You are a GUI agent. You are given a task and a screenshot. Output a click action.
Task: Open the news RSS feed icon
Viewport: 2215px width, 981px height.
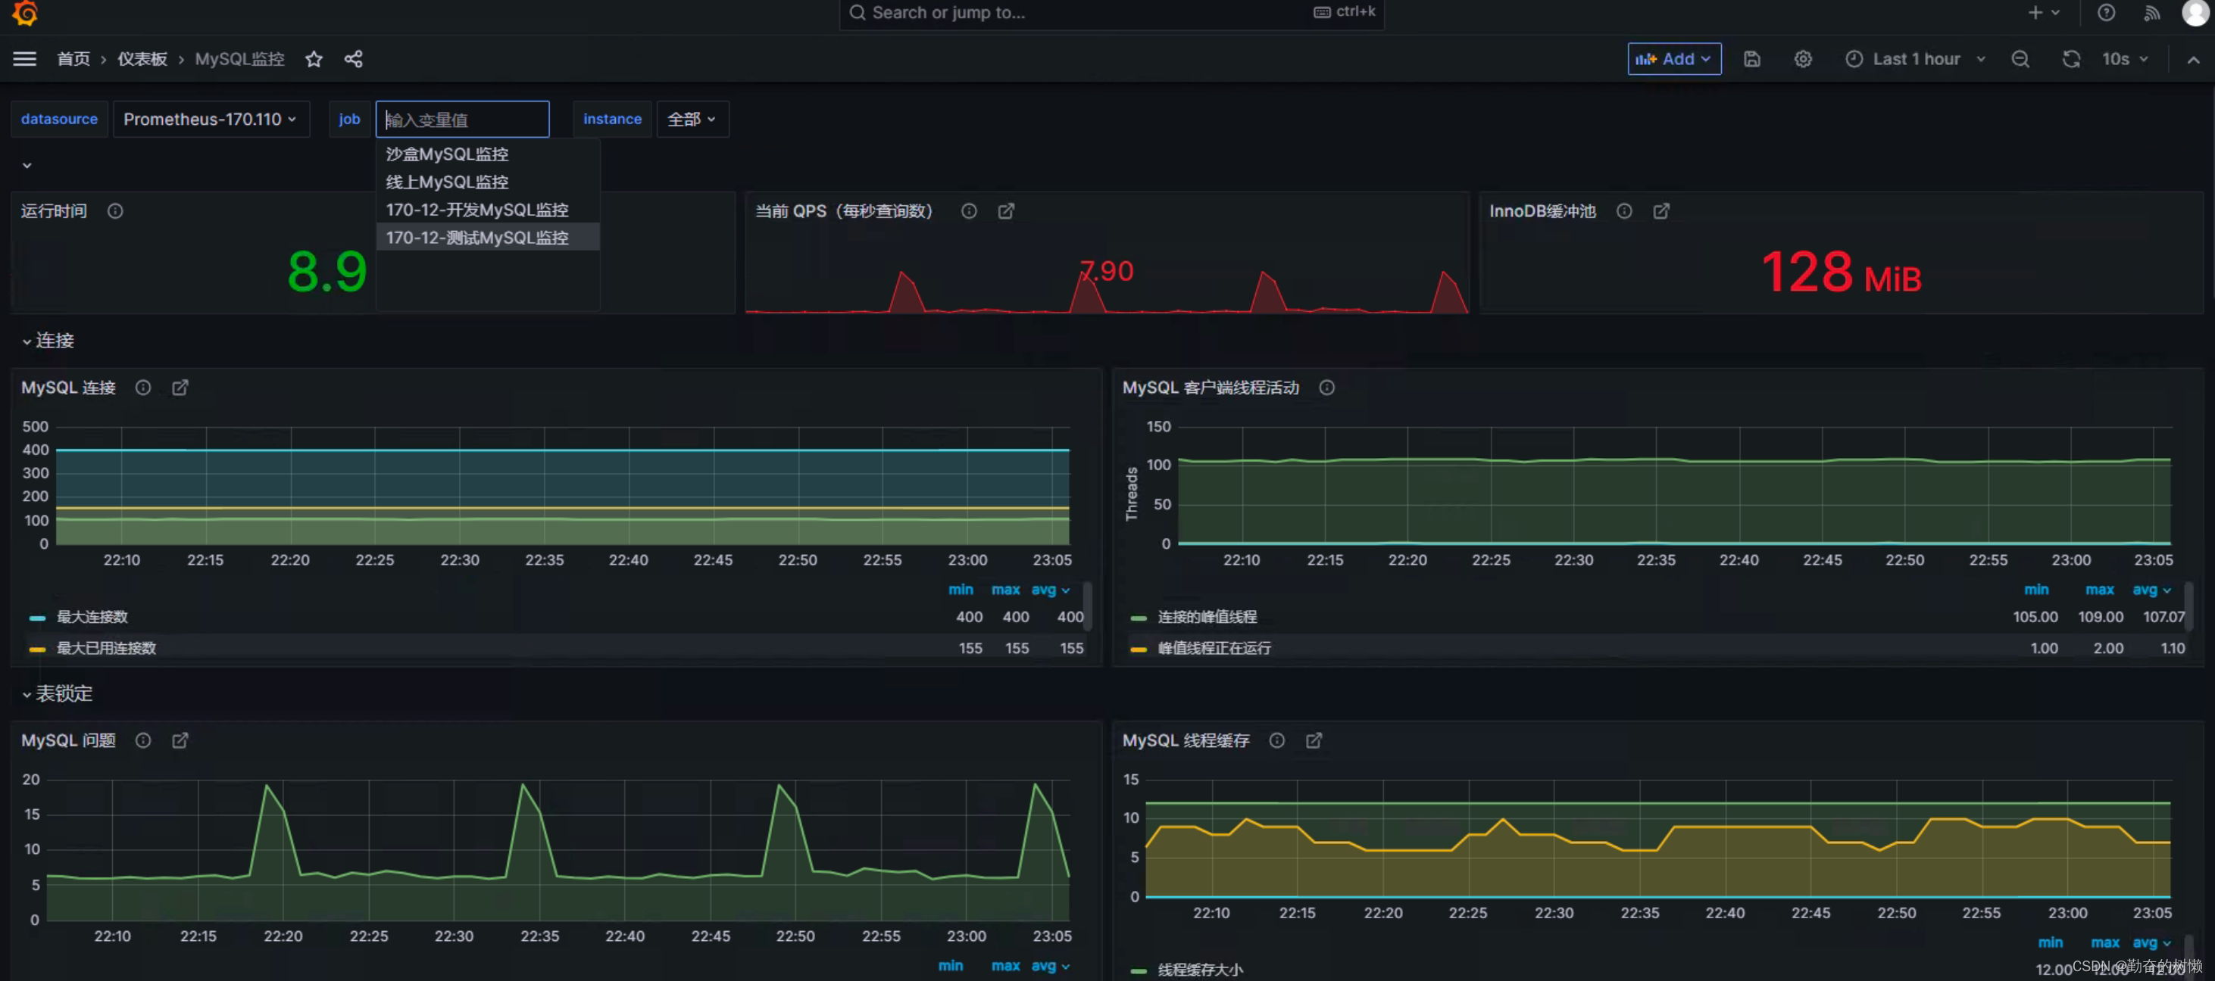(2151, 12)
